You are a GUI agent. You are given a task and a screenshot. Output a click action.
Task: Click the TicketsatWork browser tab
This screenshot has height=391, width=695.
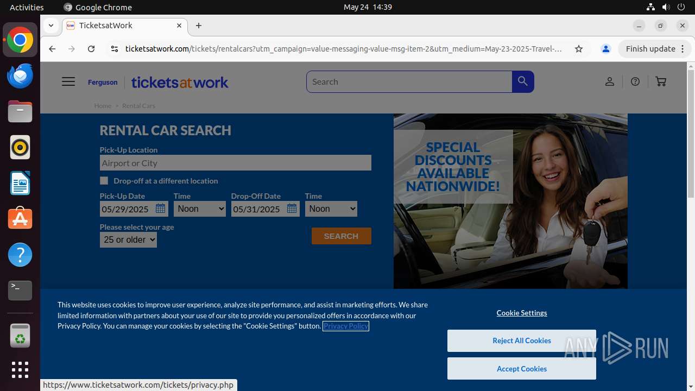coord(125,26)
